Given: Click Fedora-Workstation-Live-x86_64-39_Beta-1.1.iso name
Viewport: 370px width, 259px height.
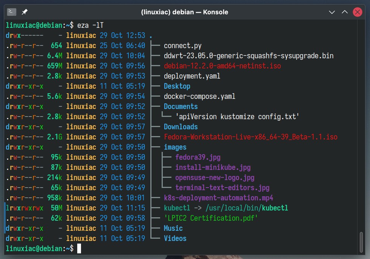Looking at the screenshot, I should pos(251,137).
